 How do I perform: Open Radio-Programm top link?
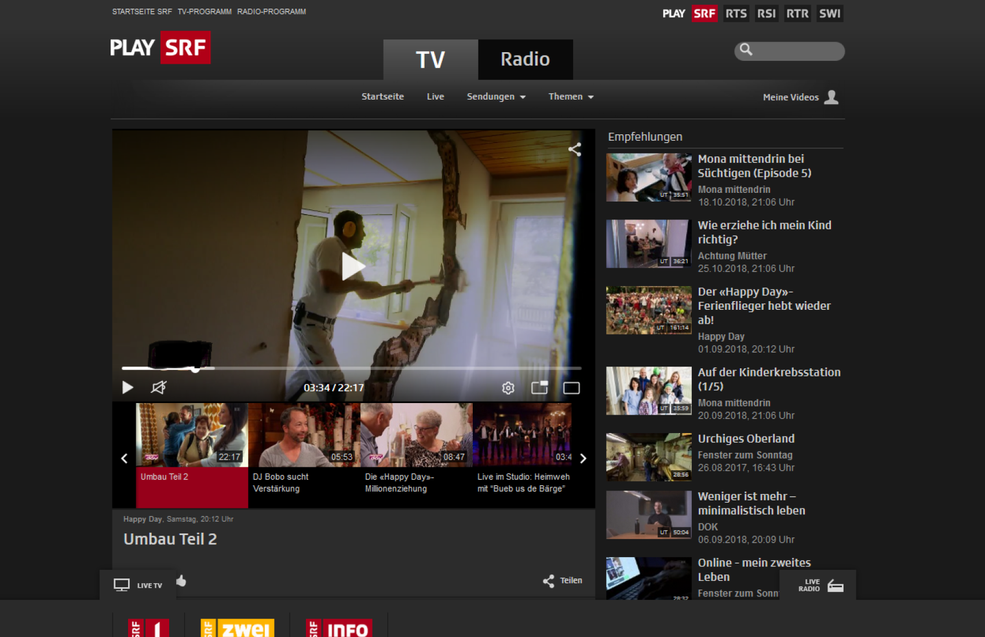[x=271, y=12]
